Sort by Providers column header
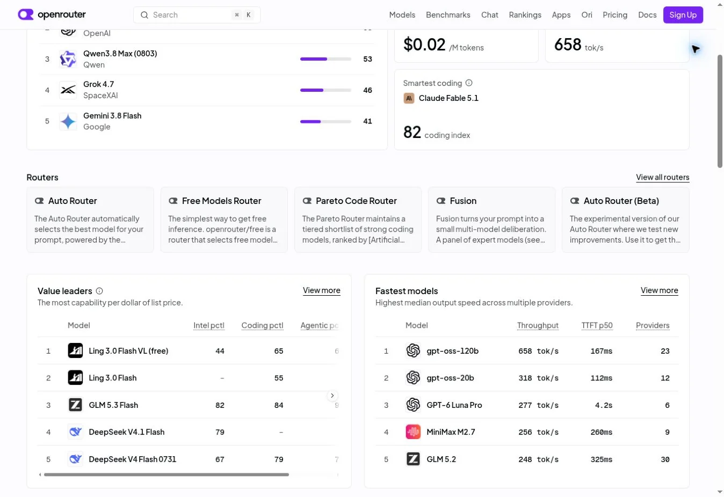Viewport: 724px width, 497px height. tap(653, 325)
